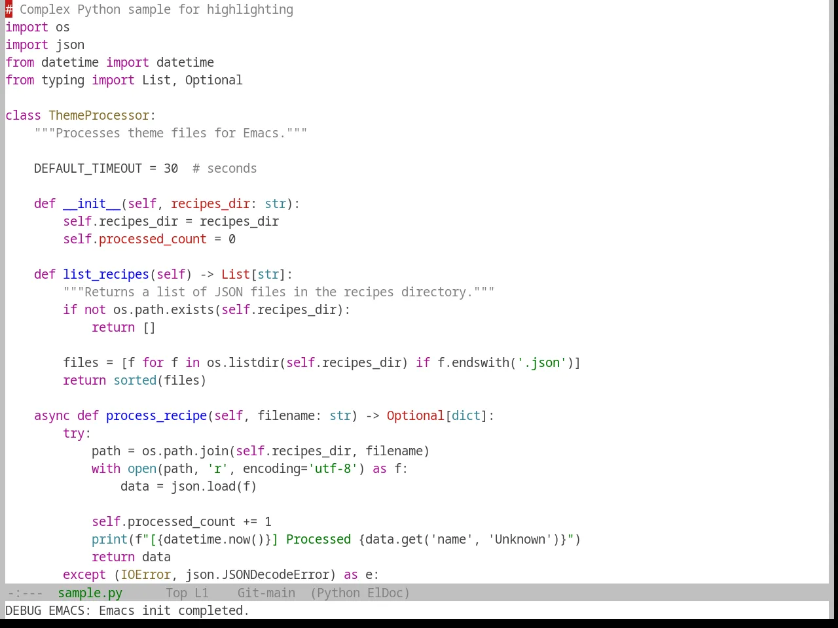Image resolution: width=838 pixels, height=628 pixels.
Task: Click IOError exception name
Action: (145, 574)
